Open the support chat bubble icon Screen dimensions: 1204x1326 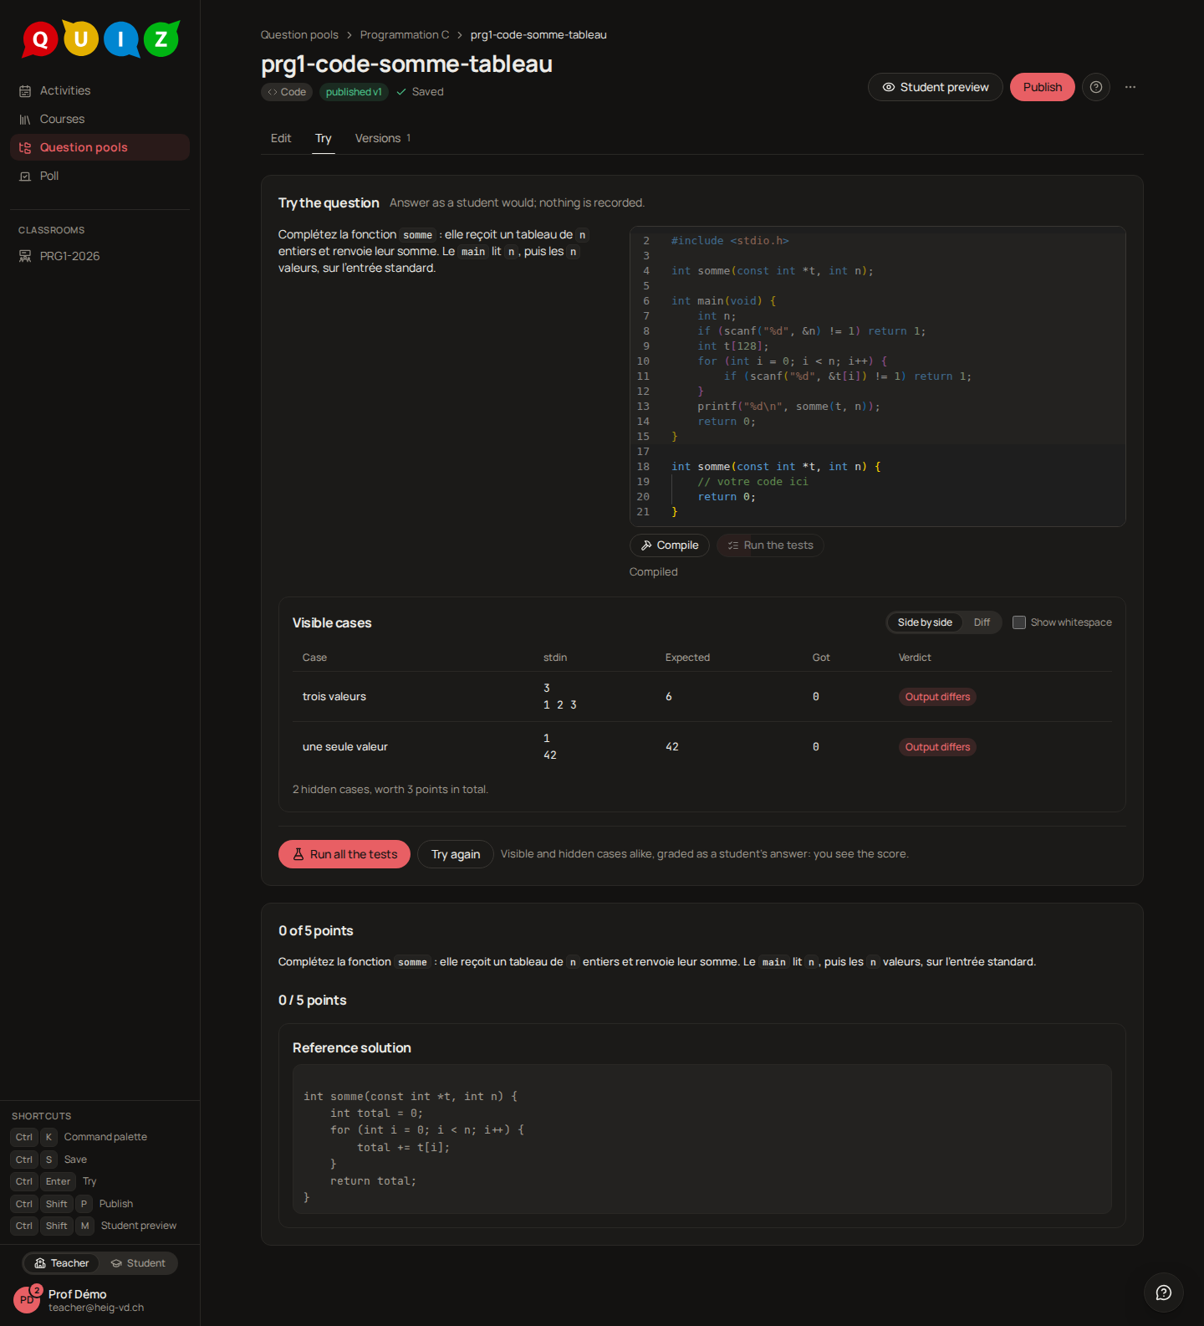(1163, 1293)
